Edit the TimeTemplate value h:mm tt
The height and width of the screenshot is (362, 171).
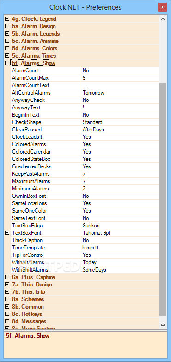click(x=120, y=248)
